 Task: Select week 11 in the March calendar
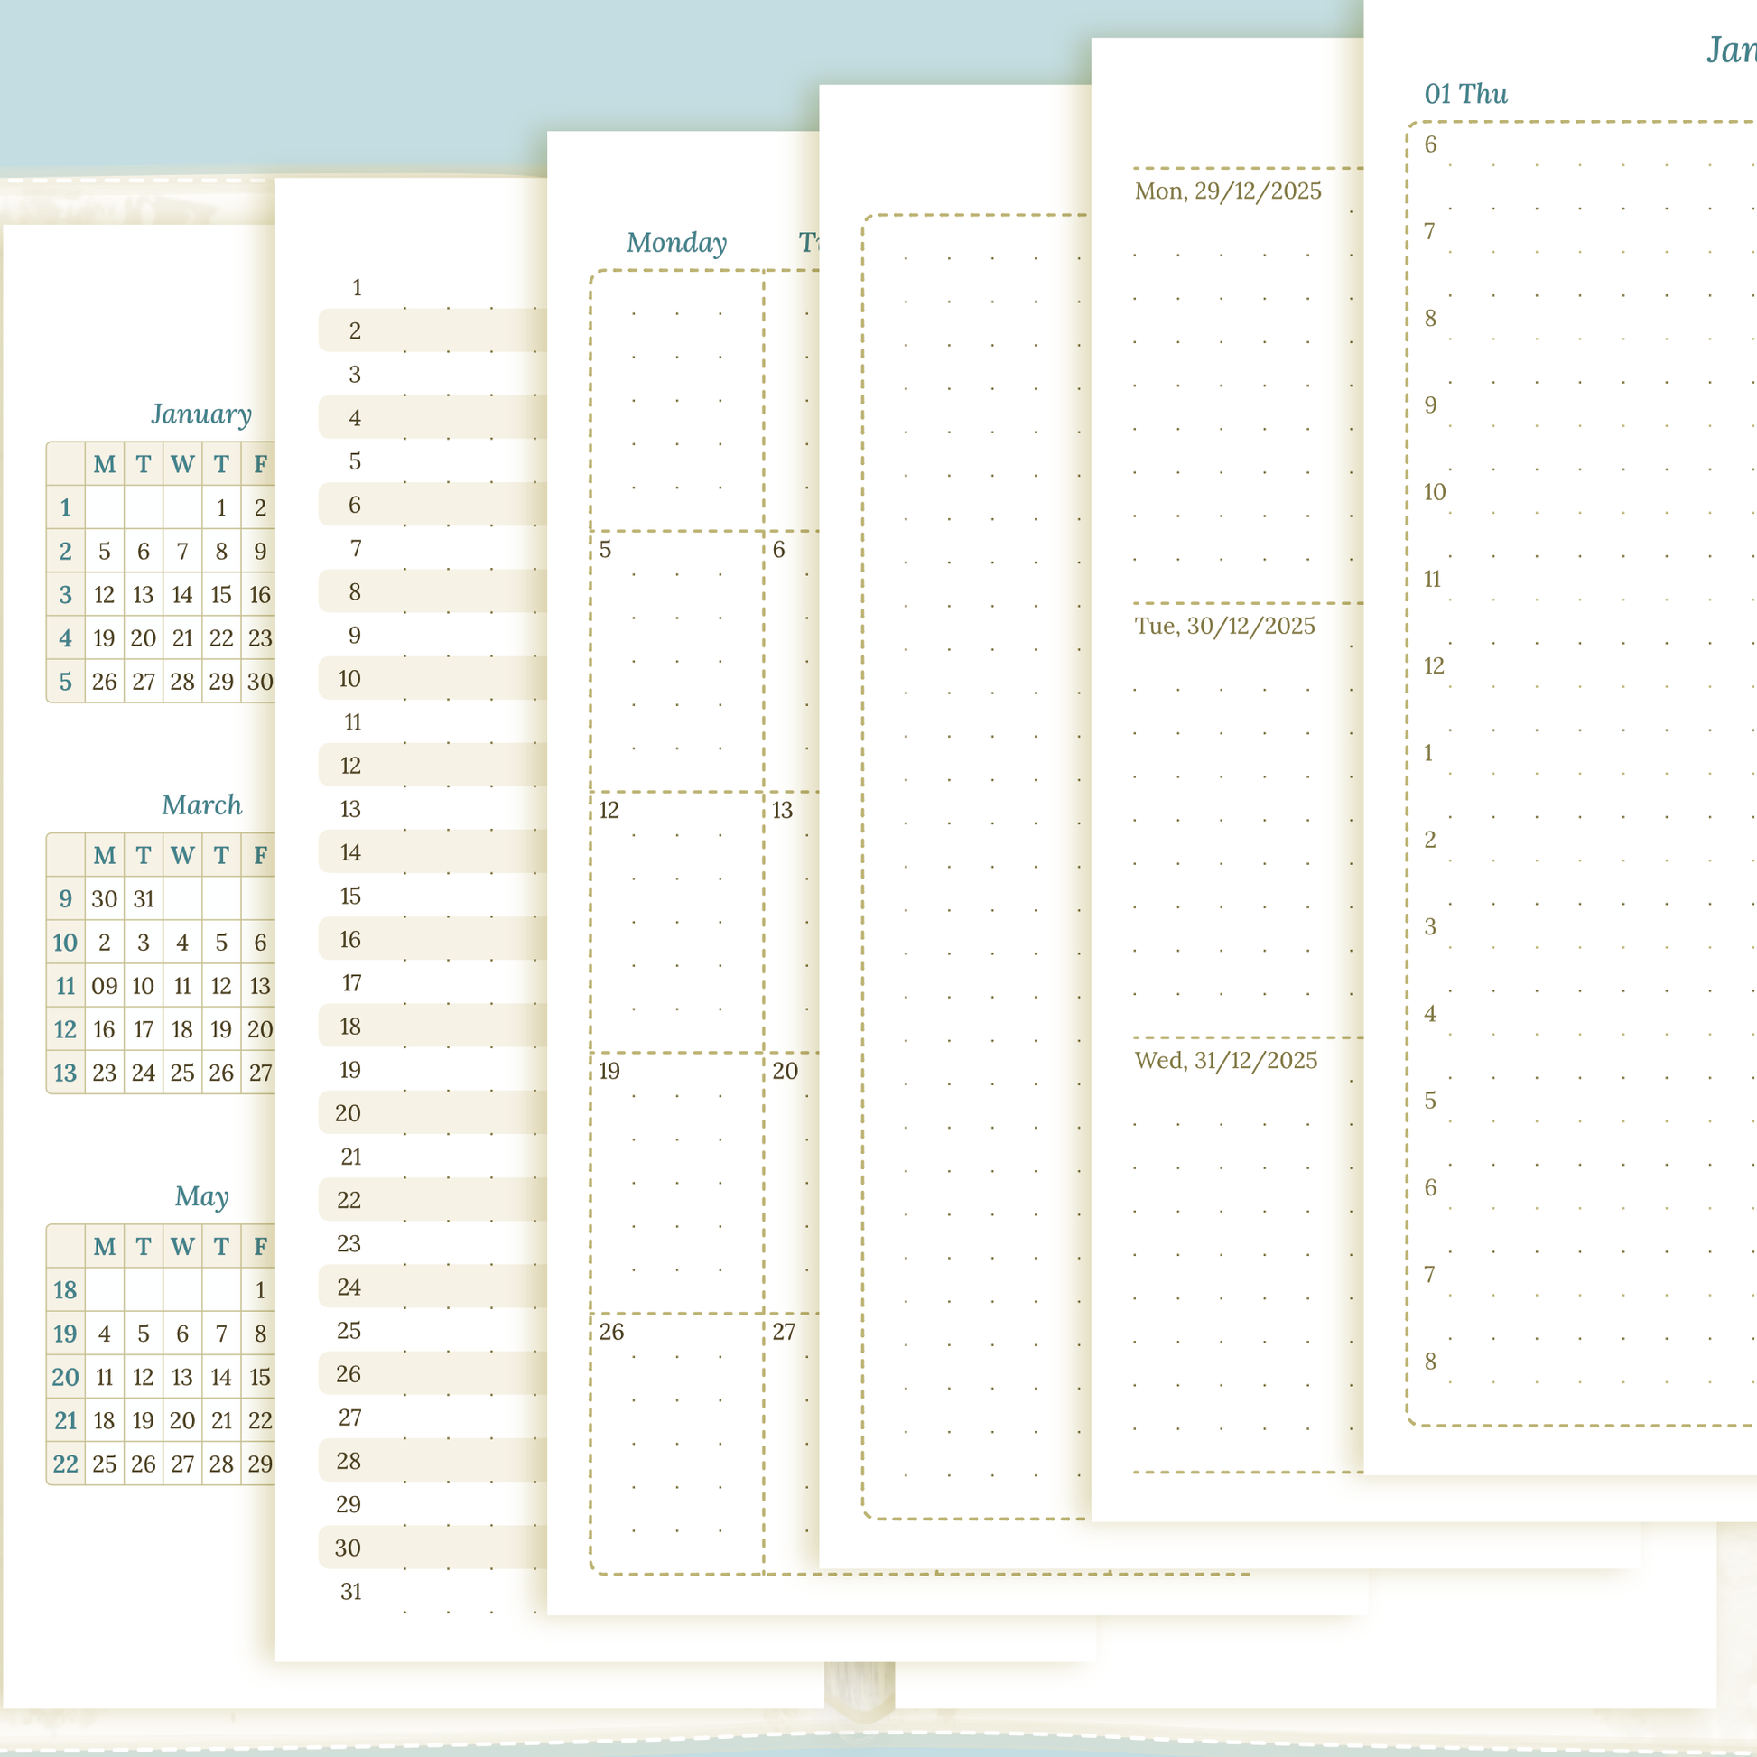coord(66,986)
